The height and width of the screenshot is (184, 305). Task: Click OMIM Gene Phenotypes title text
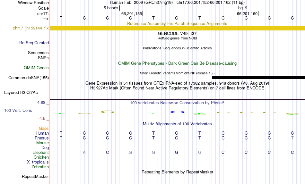click(x=177, y=63)
